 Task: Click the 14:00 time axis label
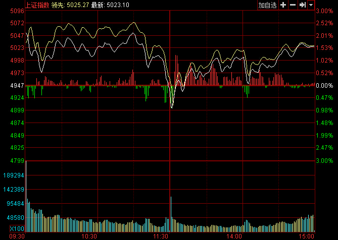tap(233, 236)
